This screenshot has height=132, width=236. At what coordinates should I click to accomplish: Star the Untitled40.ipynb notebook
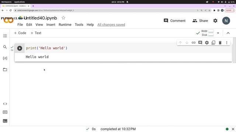tap(63, 18)
